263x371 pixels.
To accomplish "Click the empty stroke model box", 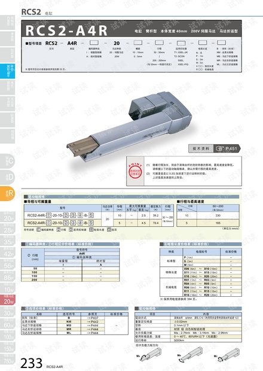I will 159,42.
